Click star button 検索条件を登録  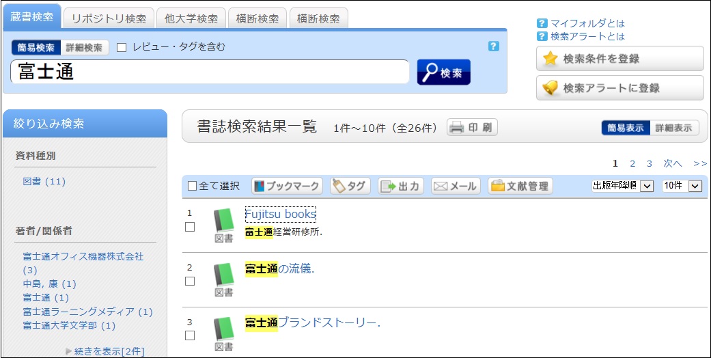620,59
